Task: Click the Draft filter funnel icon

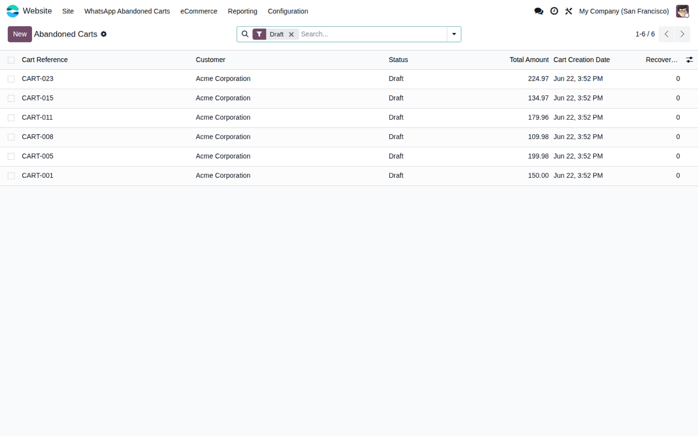Action: (259, 34)
